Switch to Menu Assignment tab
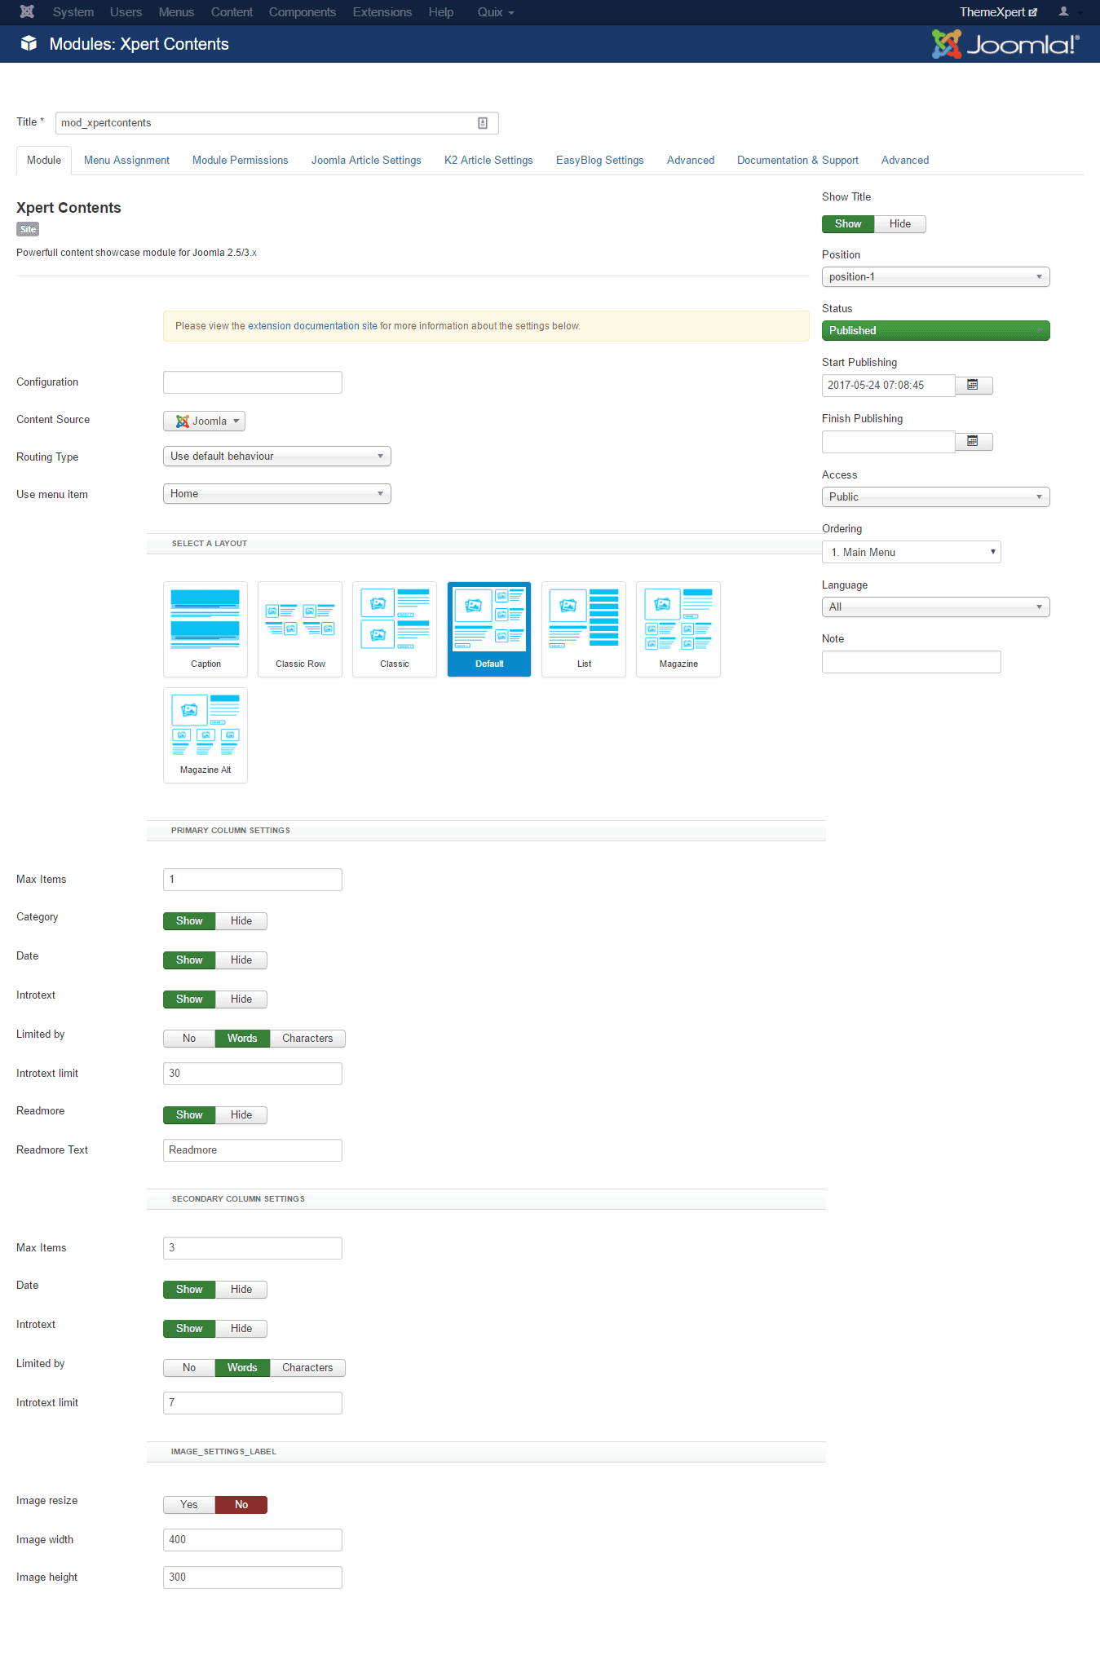Screen dimensions: 1100x1659 (x=126, y=161)
